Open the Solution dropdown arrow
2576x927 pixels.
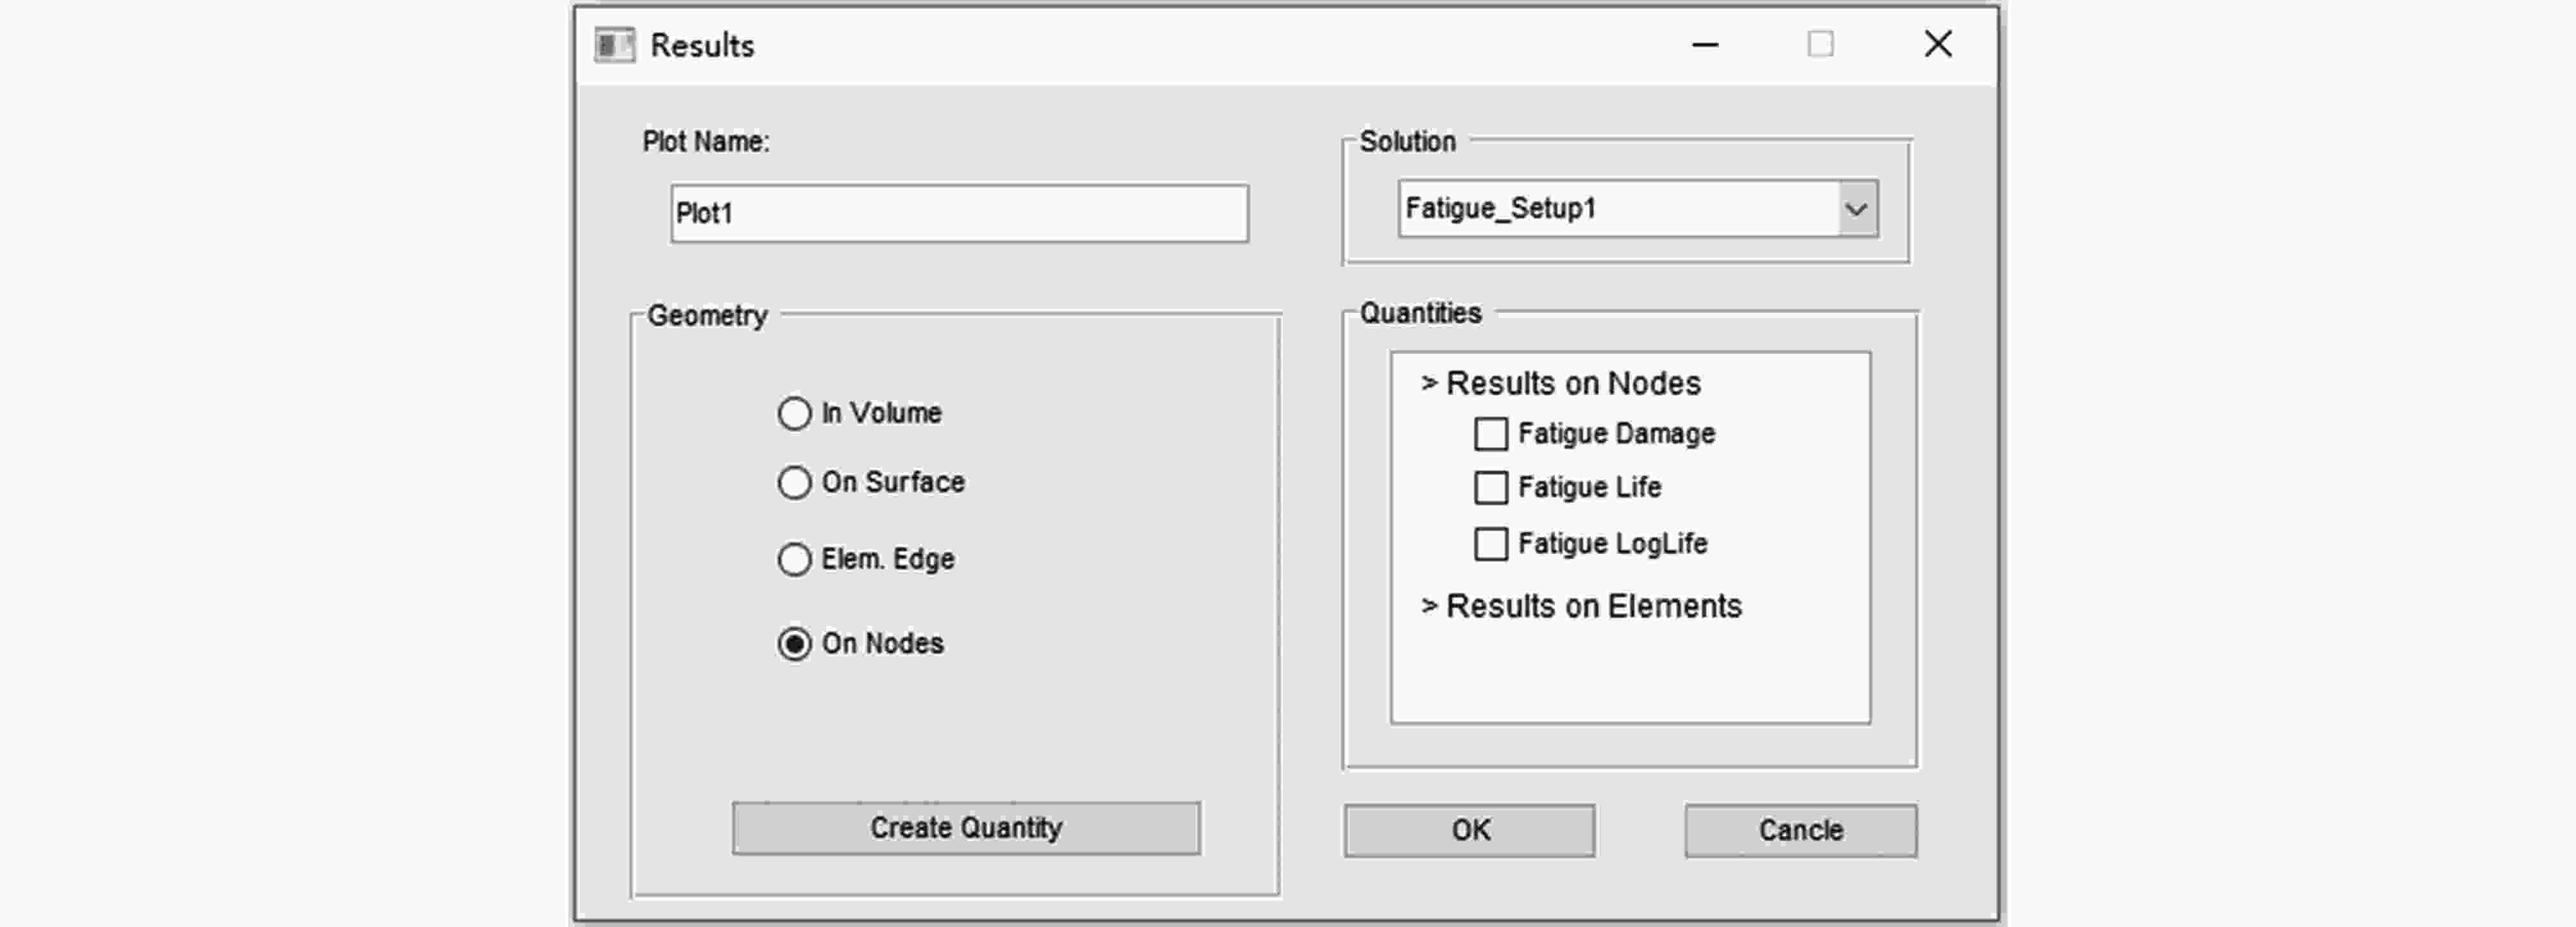point(1856,210)
